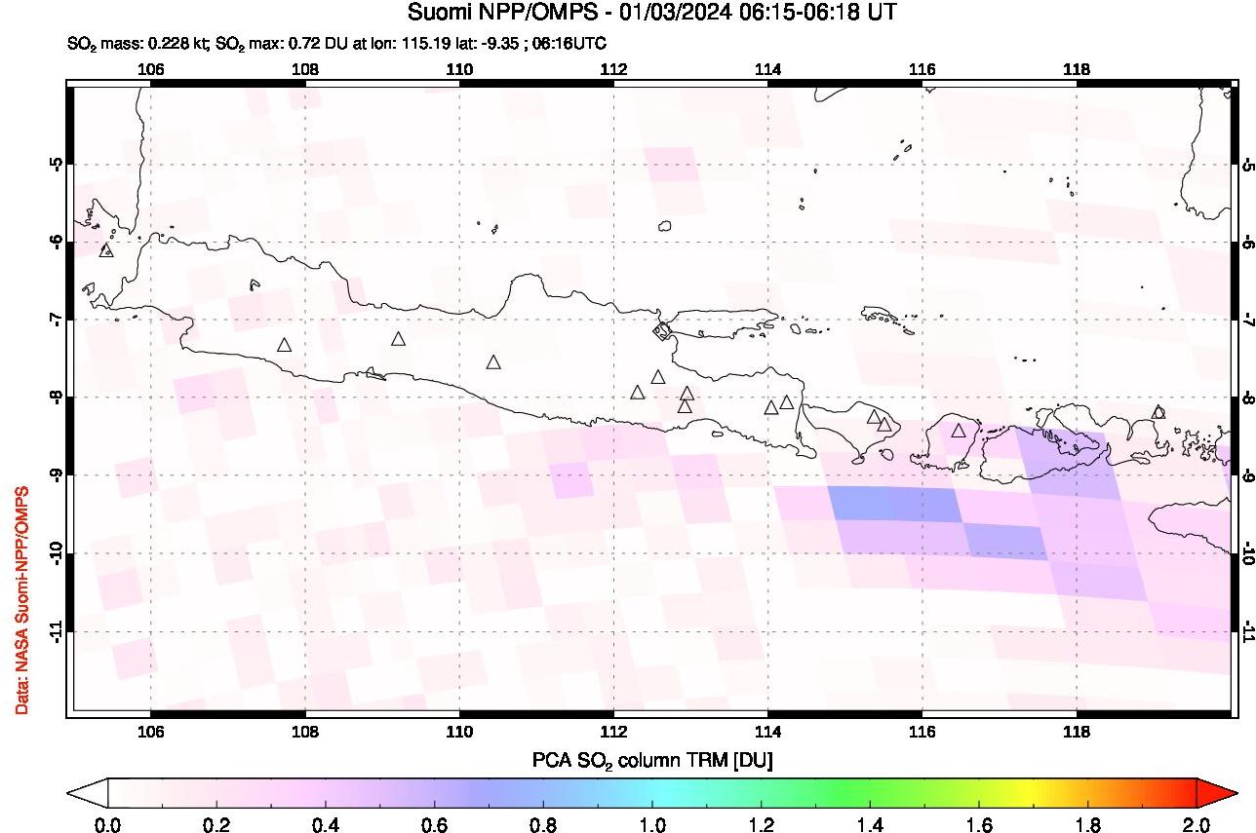The height and width of the screenshot is (833, 1256).
Task: Select the easternmost volcano triangle on Sumbawa
Action: (x=1158, y=412)
